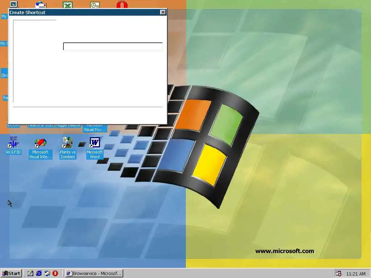371x278 pixels.
Task: Switch to Browservice taskbar window button
Action: coord(94,274)
